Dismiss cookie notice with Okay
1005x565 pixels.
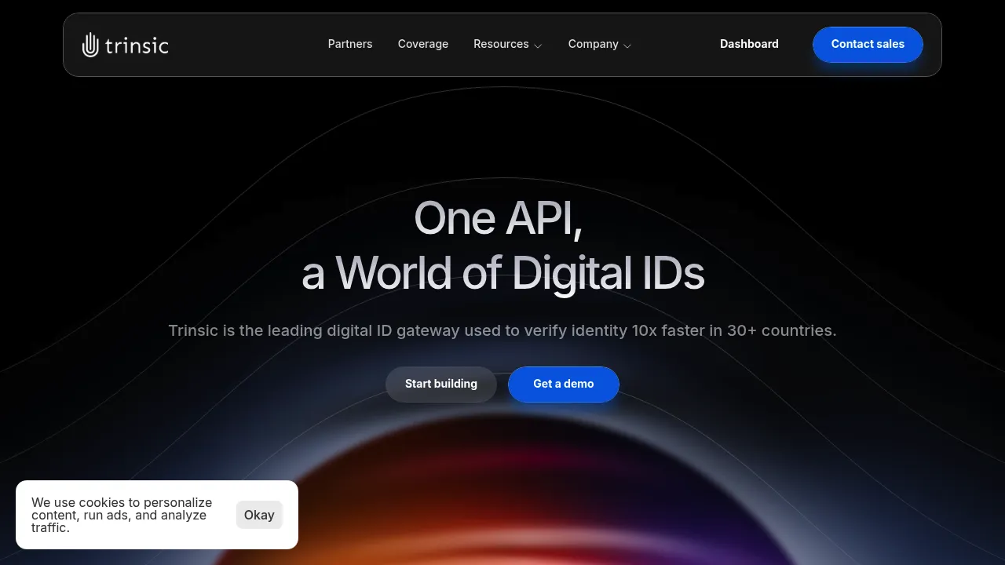[x=259, y=515]
